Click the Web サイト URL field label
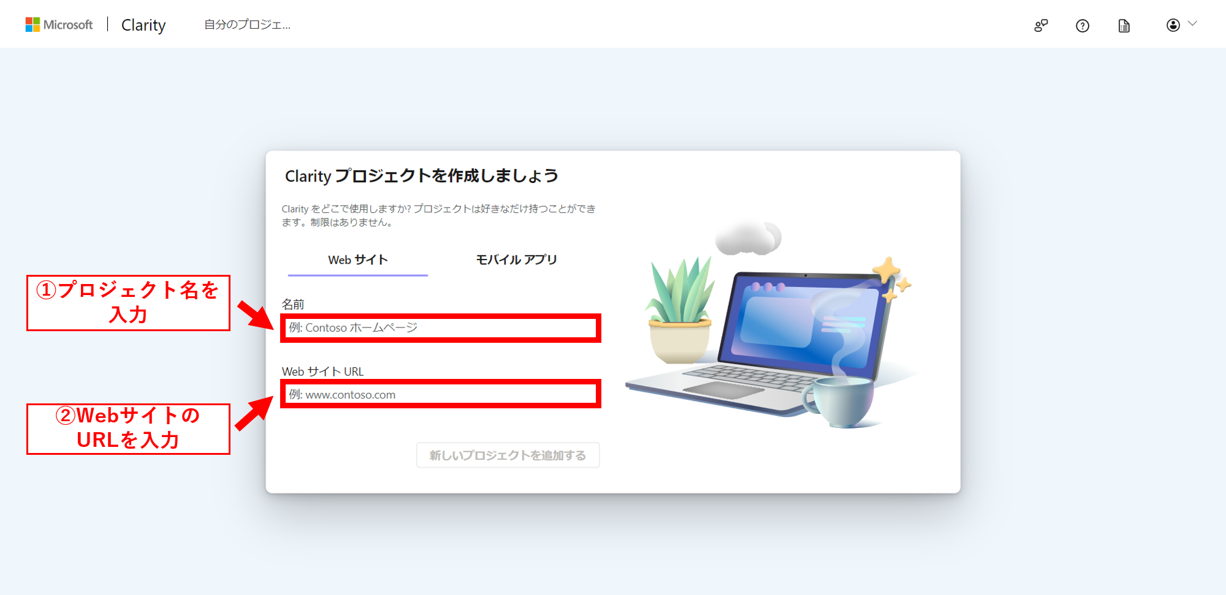Image resolution: width=1226 pixels, height=595 pixels. 322,372
